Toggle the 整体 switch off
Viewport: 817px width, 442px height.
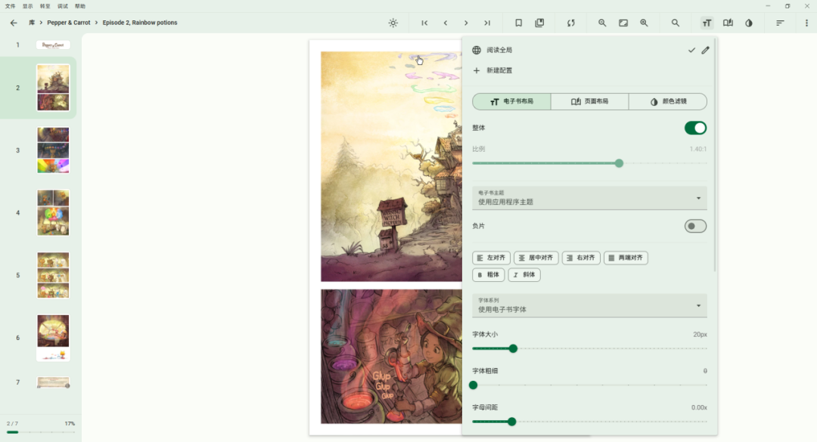[x=696, y=128]
